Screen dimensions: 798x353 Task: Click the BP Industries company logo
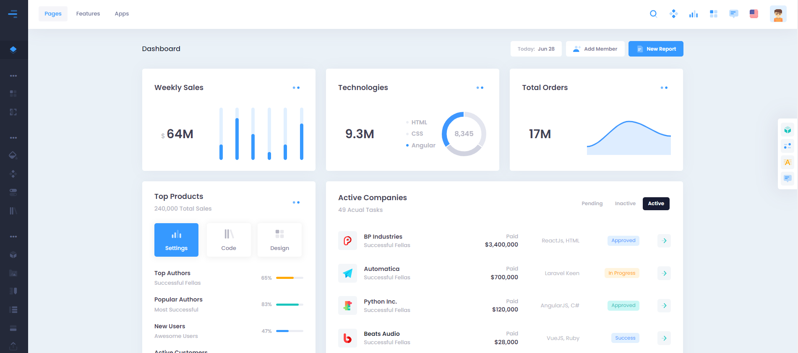(x=348, y=241)
